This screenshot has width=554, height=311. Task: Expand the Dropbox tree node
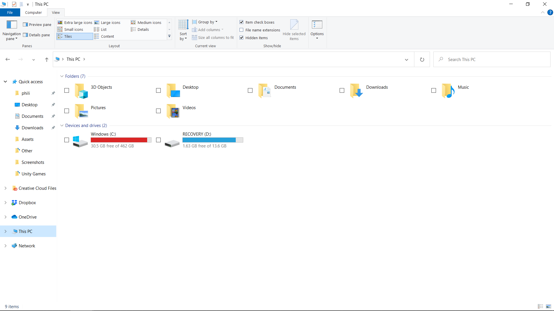pos(5,203)
